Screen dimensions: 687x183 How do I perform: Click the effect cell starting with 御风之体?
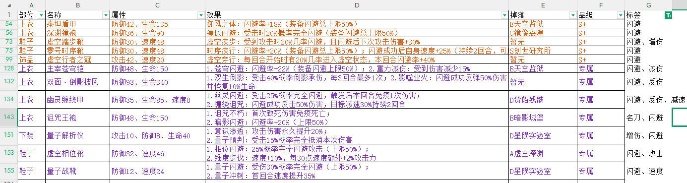(x=357, y=24)
